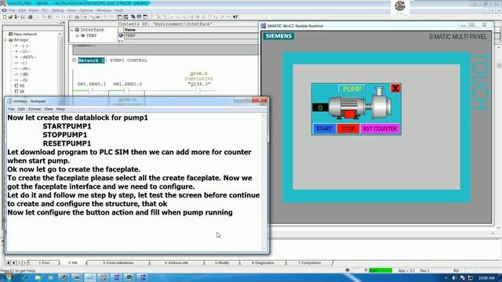Switch to the 2: Info output tab
This screenshot has width=502, height=282.
[x=73, y=263]
